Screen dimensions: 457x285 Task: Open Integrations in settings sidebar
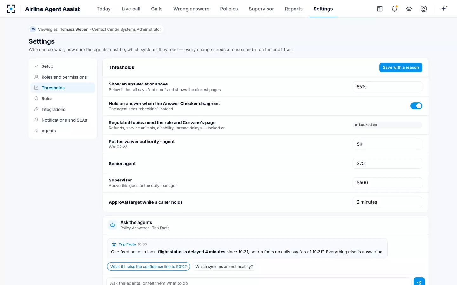(x=63, y=109)
